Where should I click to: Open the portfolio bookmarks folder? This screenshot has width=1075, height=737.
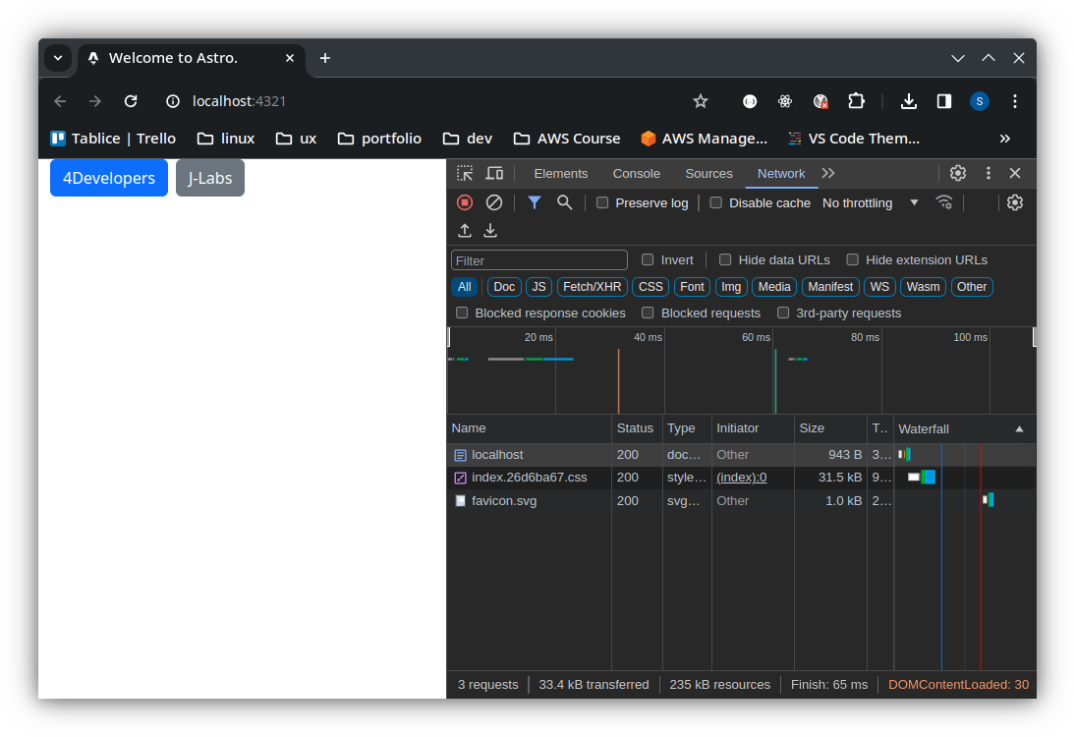point(380,139)
